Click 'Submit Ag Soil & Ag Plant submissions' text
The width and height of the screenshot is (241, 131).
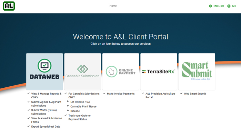[x=46, y=104]
